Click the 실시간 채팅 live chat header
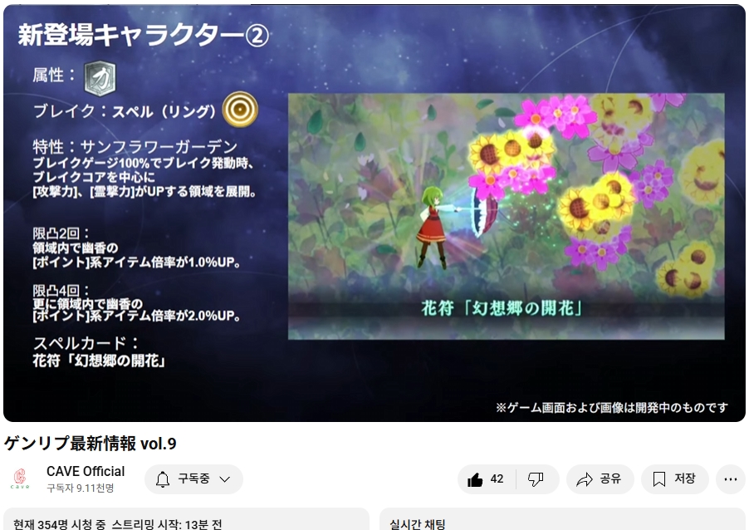This screenshot has height=530, width=749. coord(417,524)
